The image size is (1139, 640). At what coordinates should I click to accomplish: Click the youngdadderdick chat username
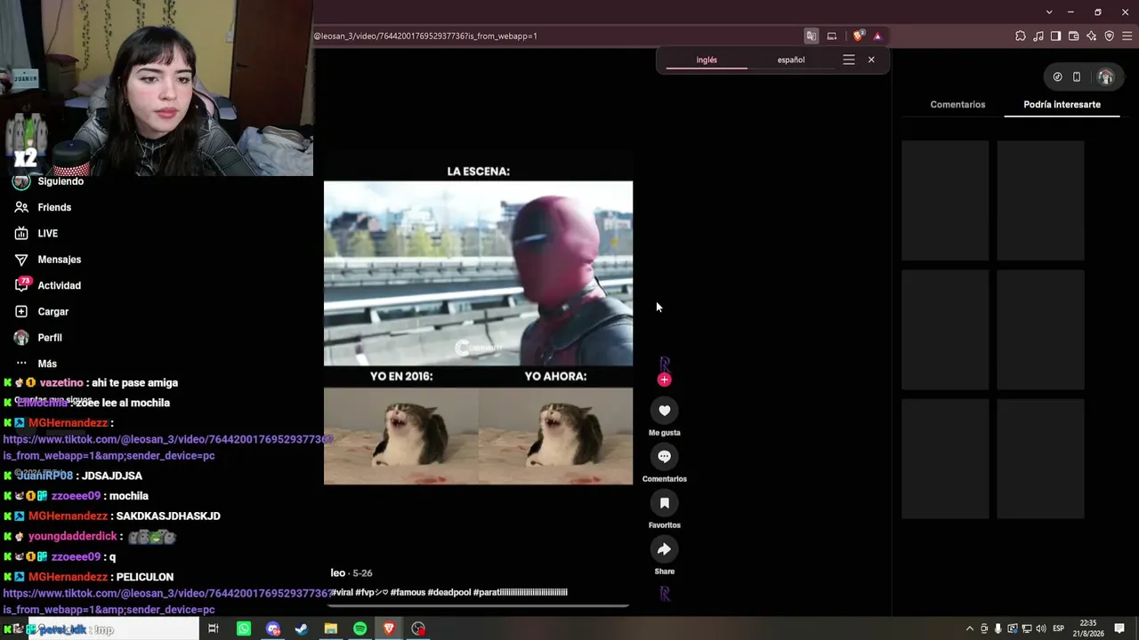pyautogui.click(x=73, y=537)
